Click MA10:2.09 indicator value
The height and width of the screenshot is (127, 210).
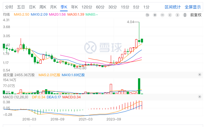(x=39, y=14)
